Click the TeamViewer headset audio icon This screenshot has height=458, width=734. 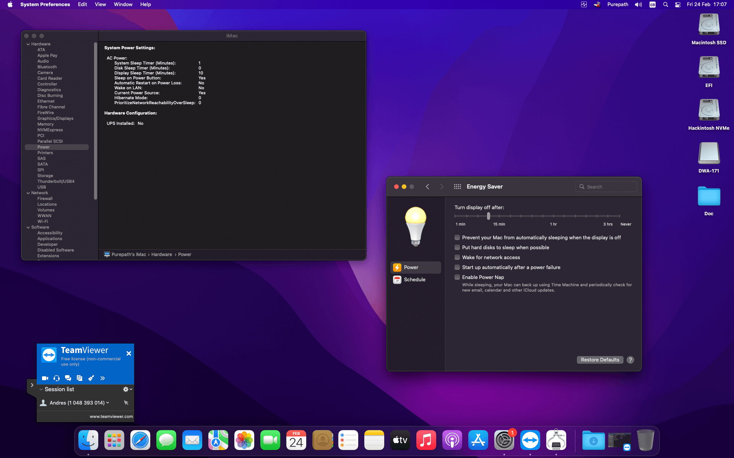[x=57, y=378]
